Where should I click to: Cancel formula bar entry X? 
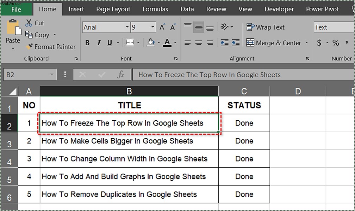(x=82, y=75)
